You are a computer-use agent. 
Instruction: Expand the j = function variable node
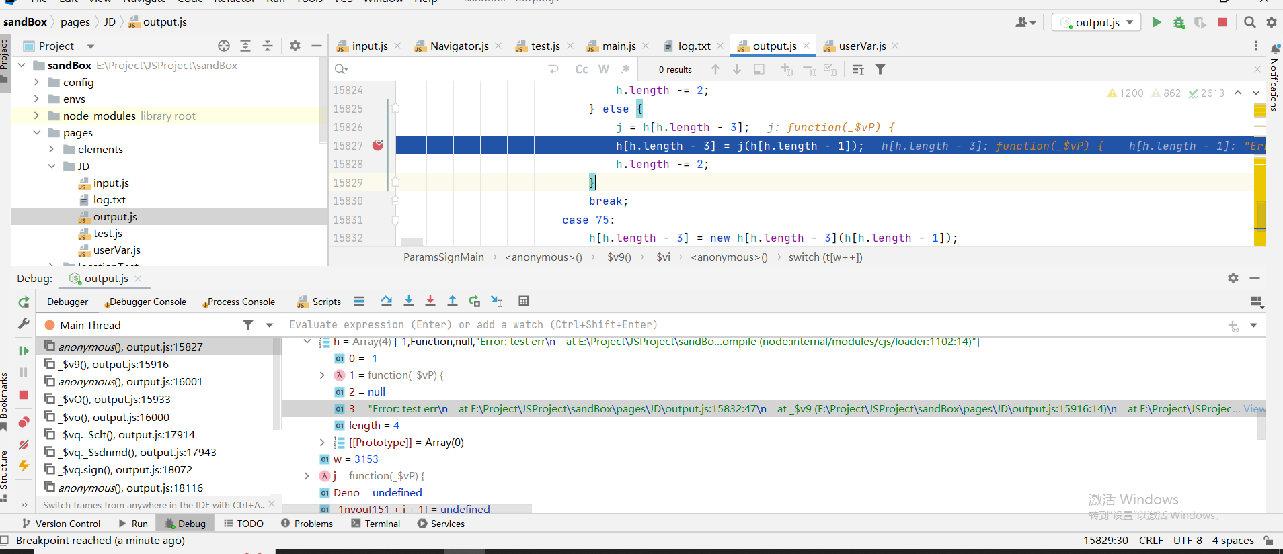tap(307, 475)
